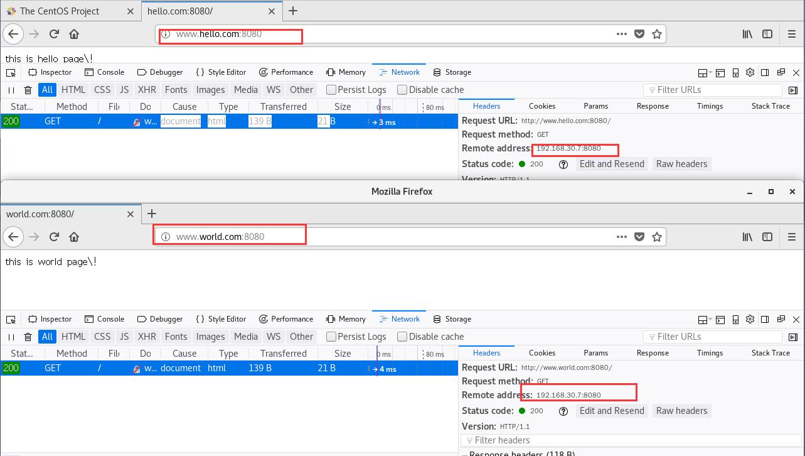Open Stack Trace tab in lower details panel
Image resolution: width=805 pixels, height=456 pixels.
[x=770, y=353]
